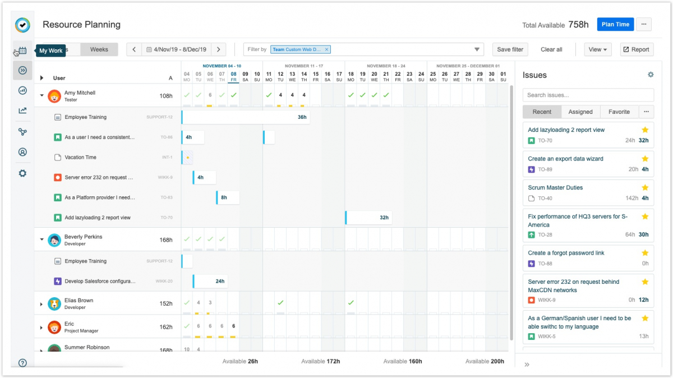Select the Favorite issues tab

619,112
